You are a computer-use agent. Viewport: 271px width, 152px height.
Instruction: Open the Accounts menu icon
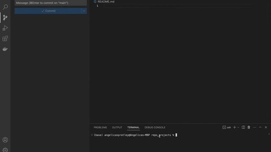tap(5, 140)
